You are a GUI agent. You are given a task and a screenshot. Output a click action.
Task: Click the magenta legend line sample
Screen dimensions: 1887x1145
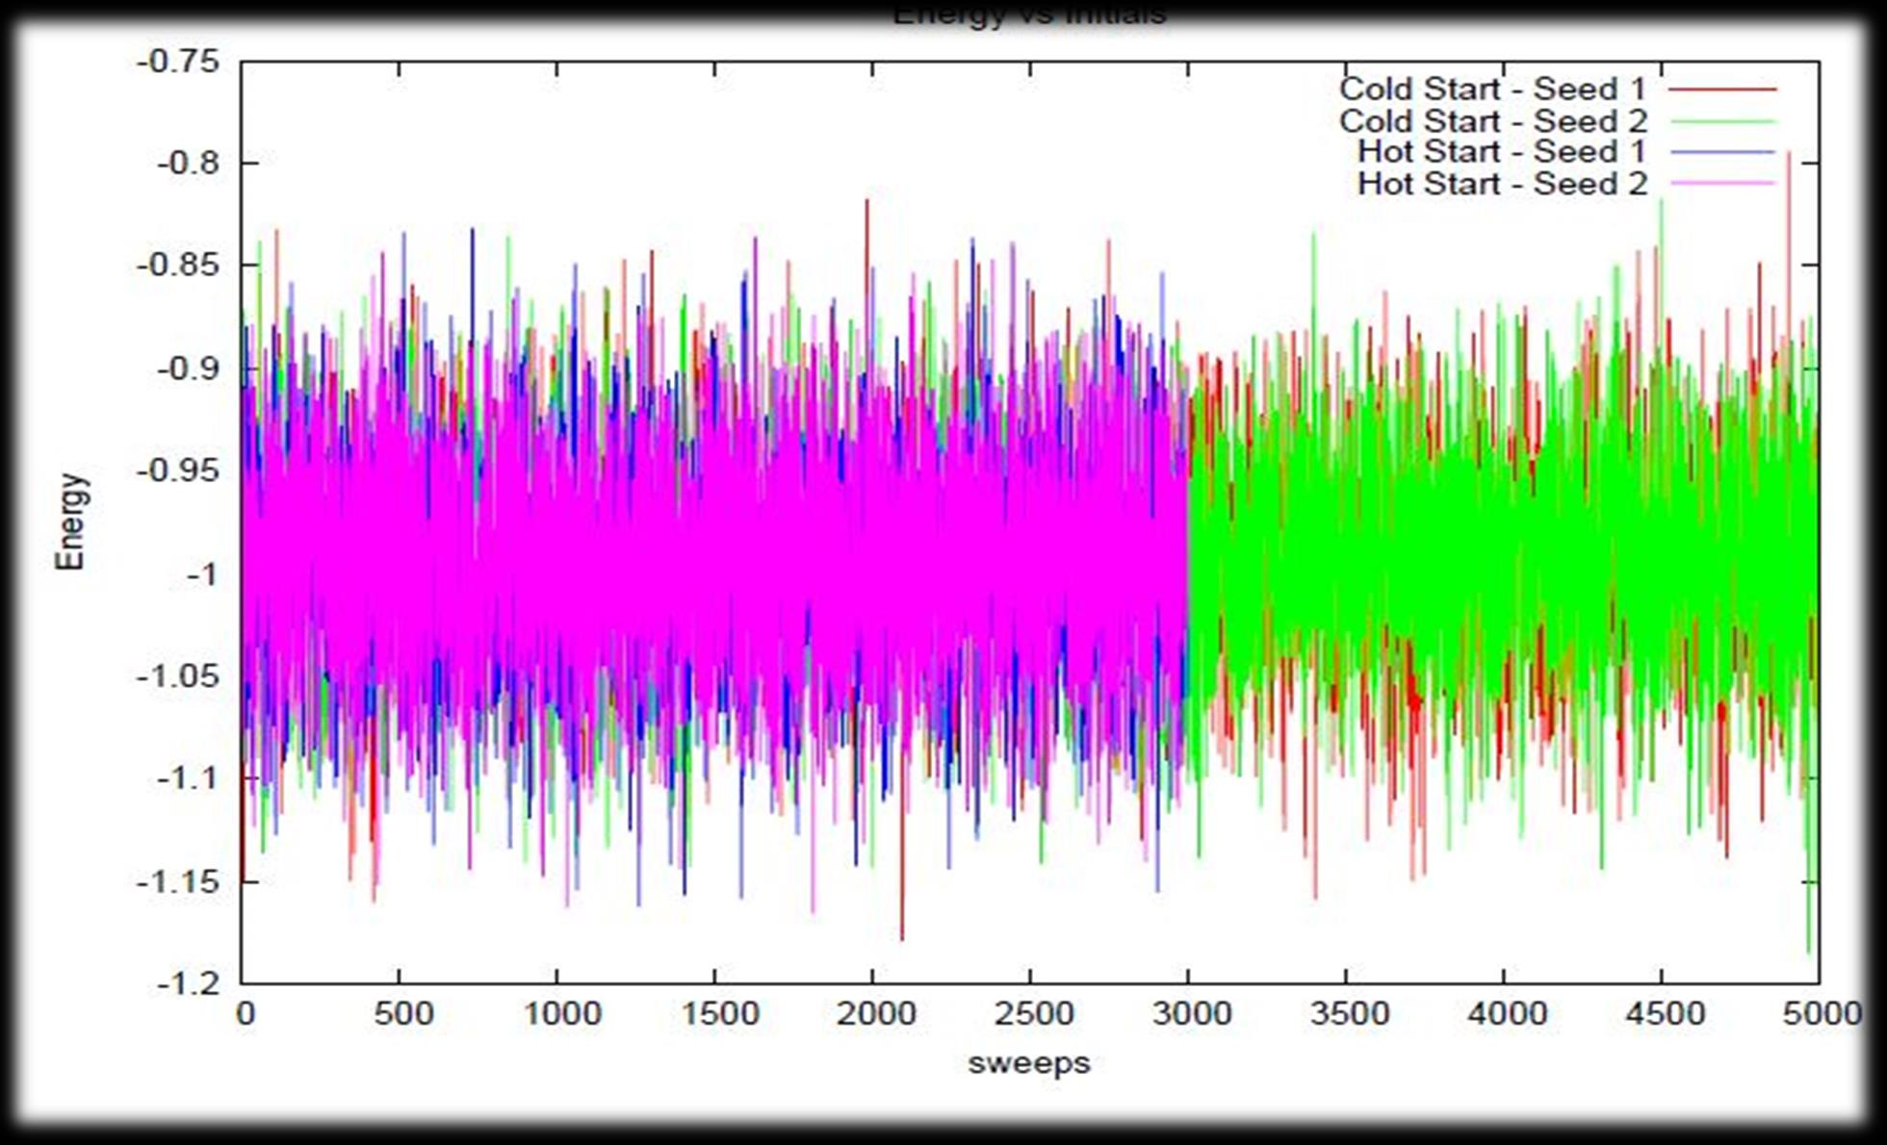(x=1722, y=184)
